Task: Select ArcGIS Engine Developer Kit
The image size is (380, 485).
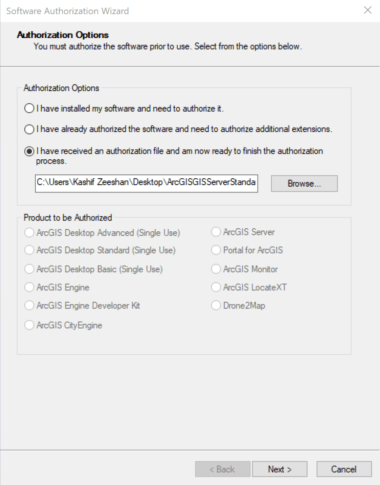Action: (29, 306)
